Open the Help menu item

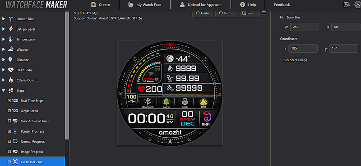click(x=248, y=4)
